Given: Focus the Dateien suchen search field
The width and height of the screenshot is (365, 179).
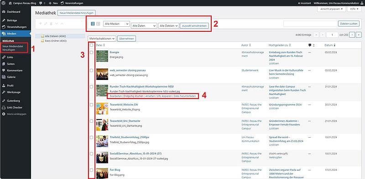Looking at the screenshot, I should [x=310, y=24].
